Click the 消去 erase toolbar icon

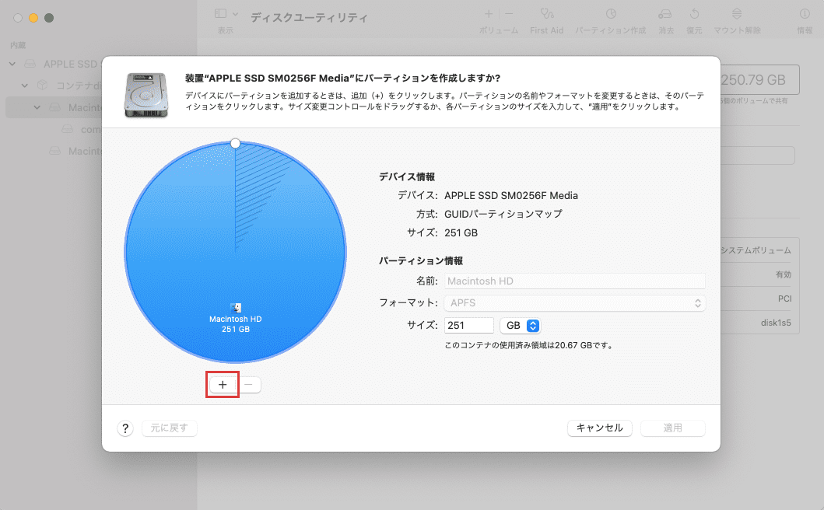click(x=665, y=14)
